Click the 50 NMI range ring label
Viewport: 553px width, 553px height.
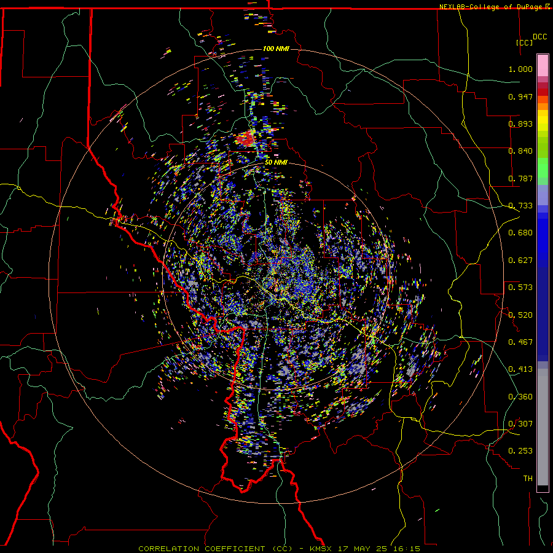276,162
